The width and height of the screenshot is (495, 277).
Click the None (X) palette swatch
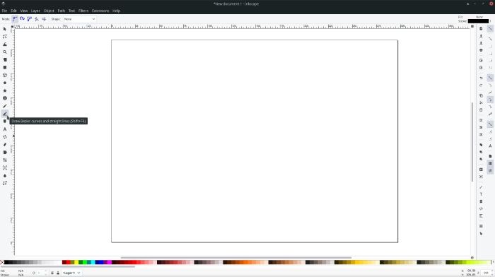[2, 262]
